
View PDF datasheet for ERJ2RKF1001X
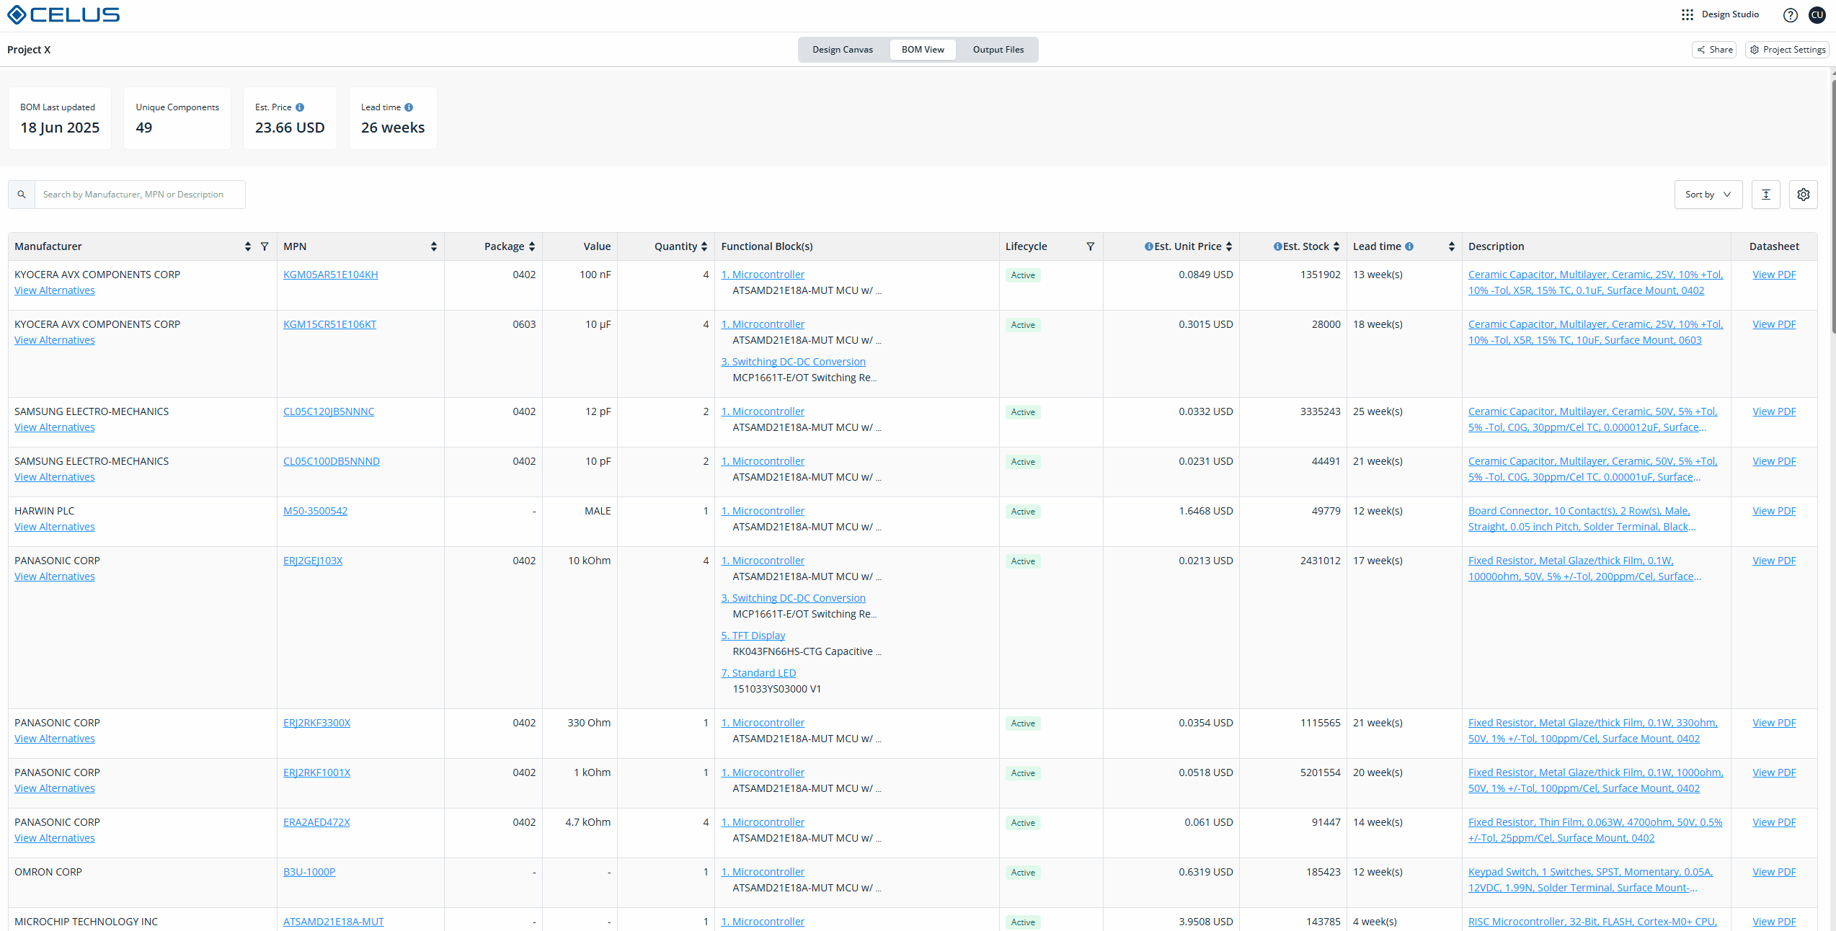tap(1774, 772)
